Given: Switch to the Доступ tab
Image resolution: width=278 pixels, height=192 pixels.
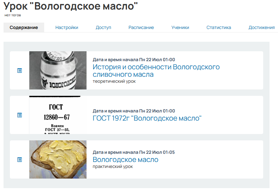Looking at the screenshot, I should (103, 28).
